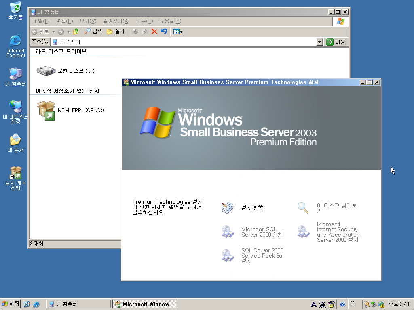The image size is (414, 310).
Task: Click the 이동식 저장소가 있는 장치 group header
Action: (x=67, y=91)
